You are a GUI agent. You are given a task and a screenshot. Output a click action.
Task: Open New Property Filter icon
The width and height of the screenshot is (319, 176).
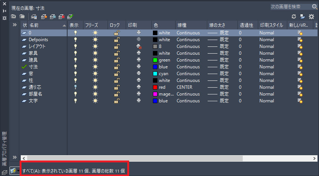14,17
